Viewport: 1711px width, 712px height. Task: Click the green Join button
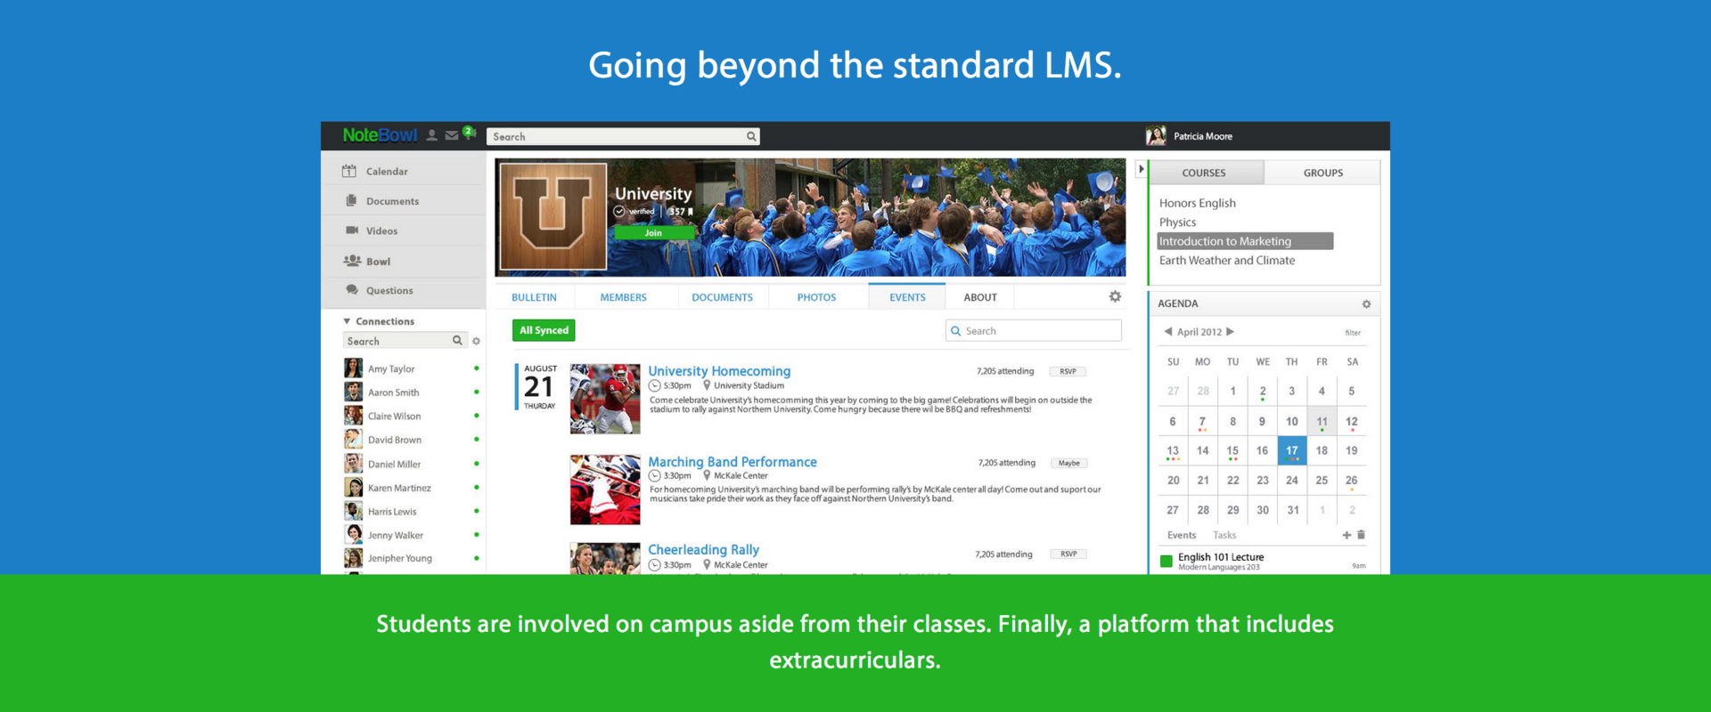point(653,233)
